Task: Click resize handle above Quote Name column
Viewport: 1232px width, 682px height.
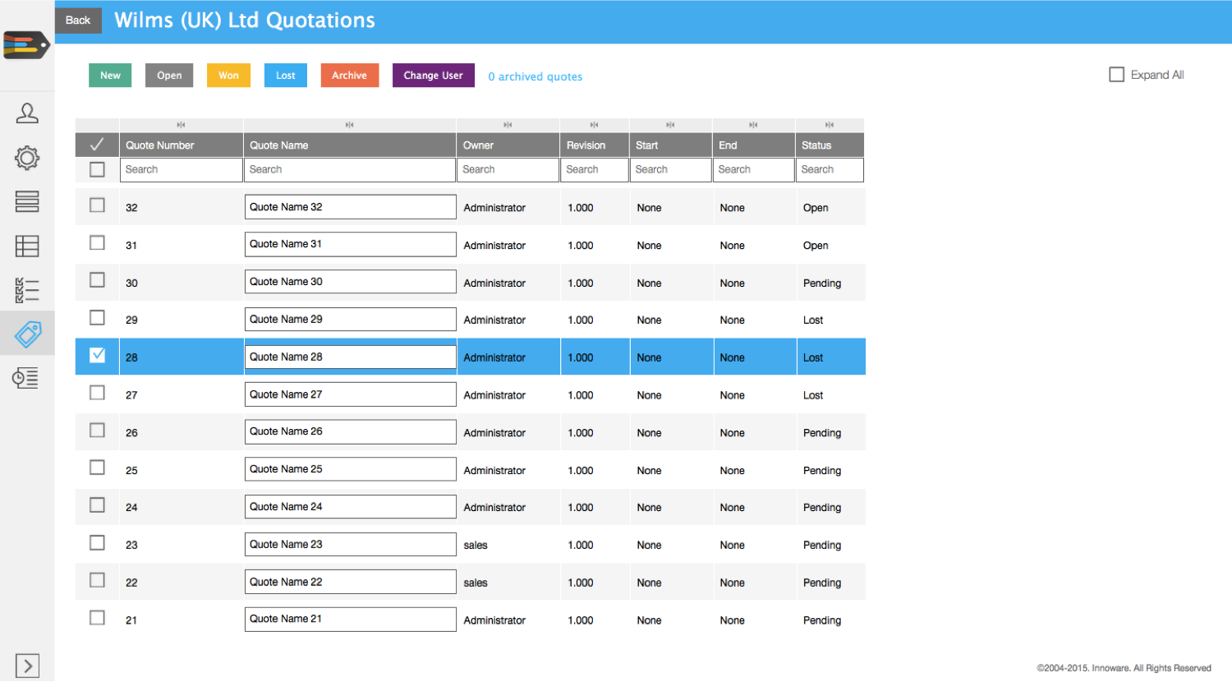Action: [x=349, y=125]
